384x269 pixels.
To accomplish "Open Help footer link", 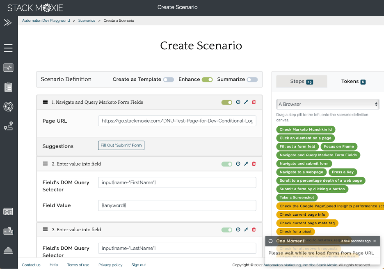I will pyautogui.click(x=54, y=265).
